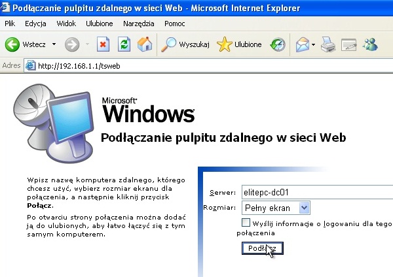This screenshot has height=277, width=393.
Task: Click heading Podłączanie pulpitu zdalnego w sieci Web
Action: tap(223, 138)
